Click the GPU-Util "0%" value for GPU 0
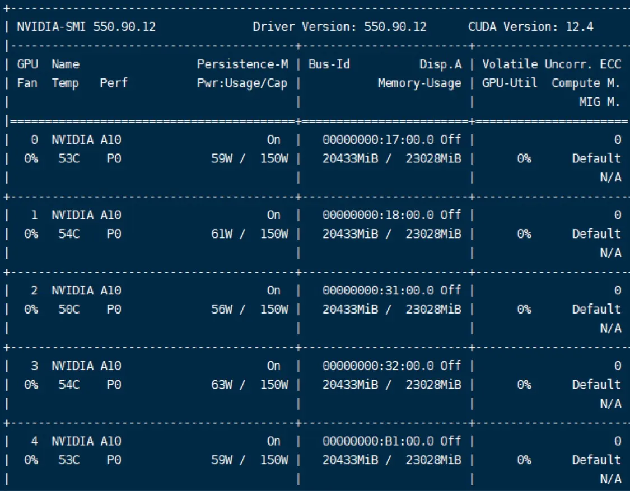Viewport: 630px width, 491px height. [524, 158]
